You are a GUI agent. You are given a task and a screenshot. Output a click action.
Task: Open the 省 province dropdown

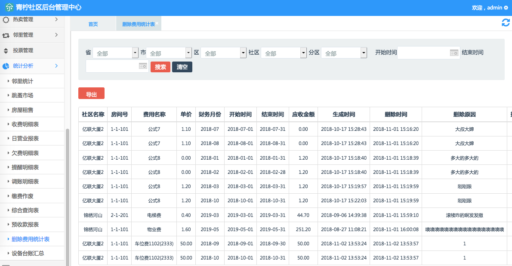tap(116, 53)
